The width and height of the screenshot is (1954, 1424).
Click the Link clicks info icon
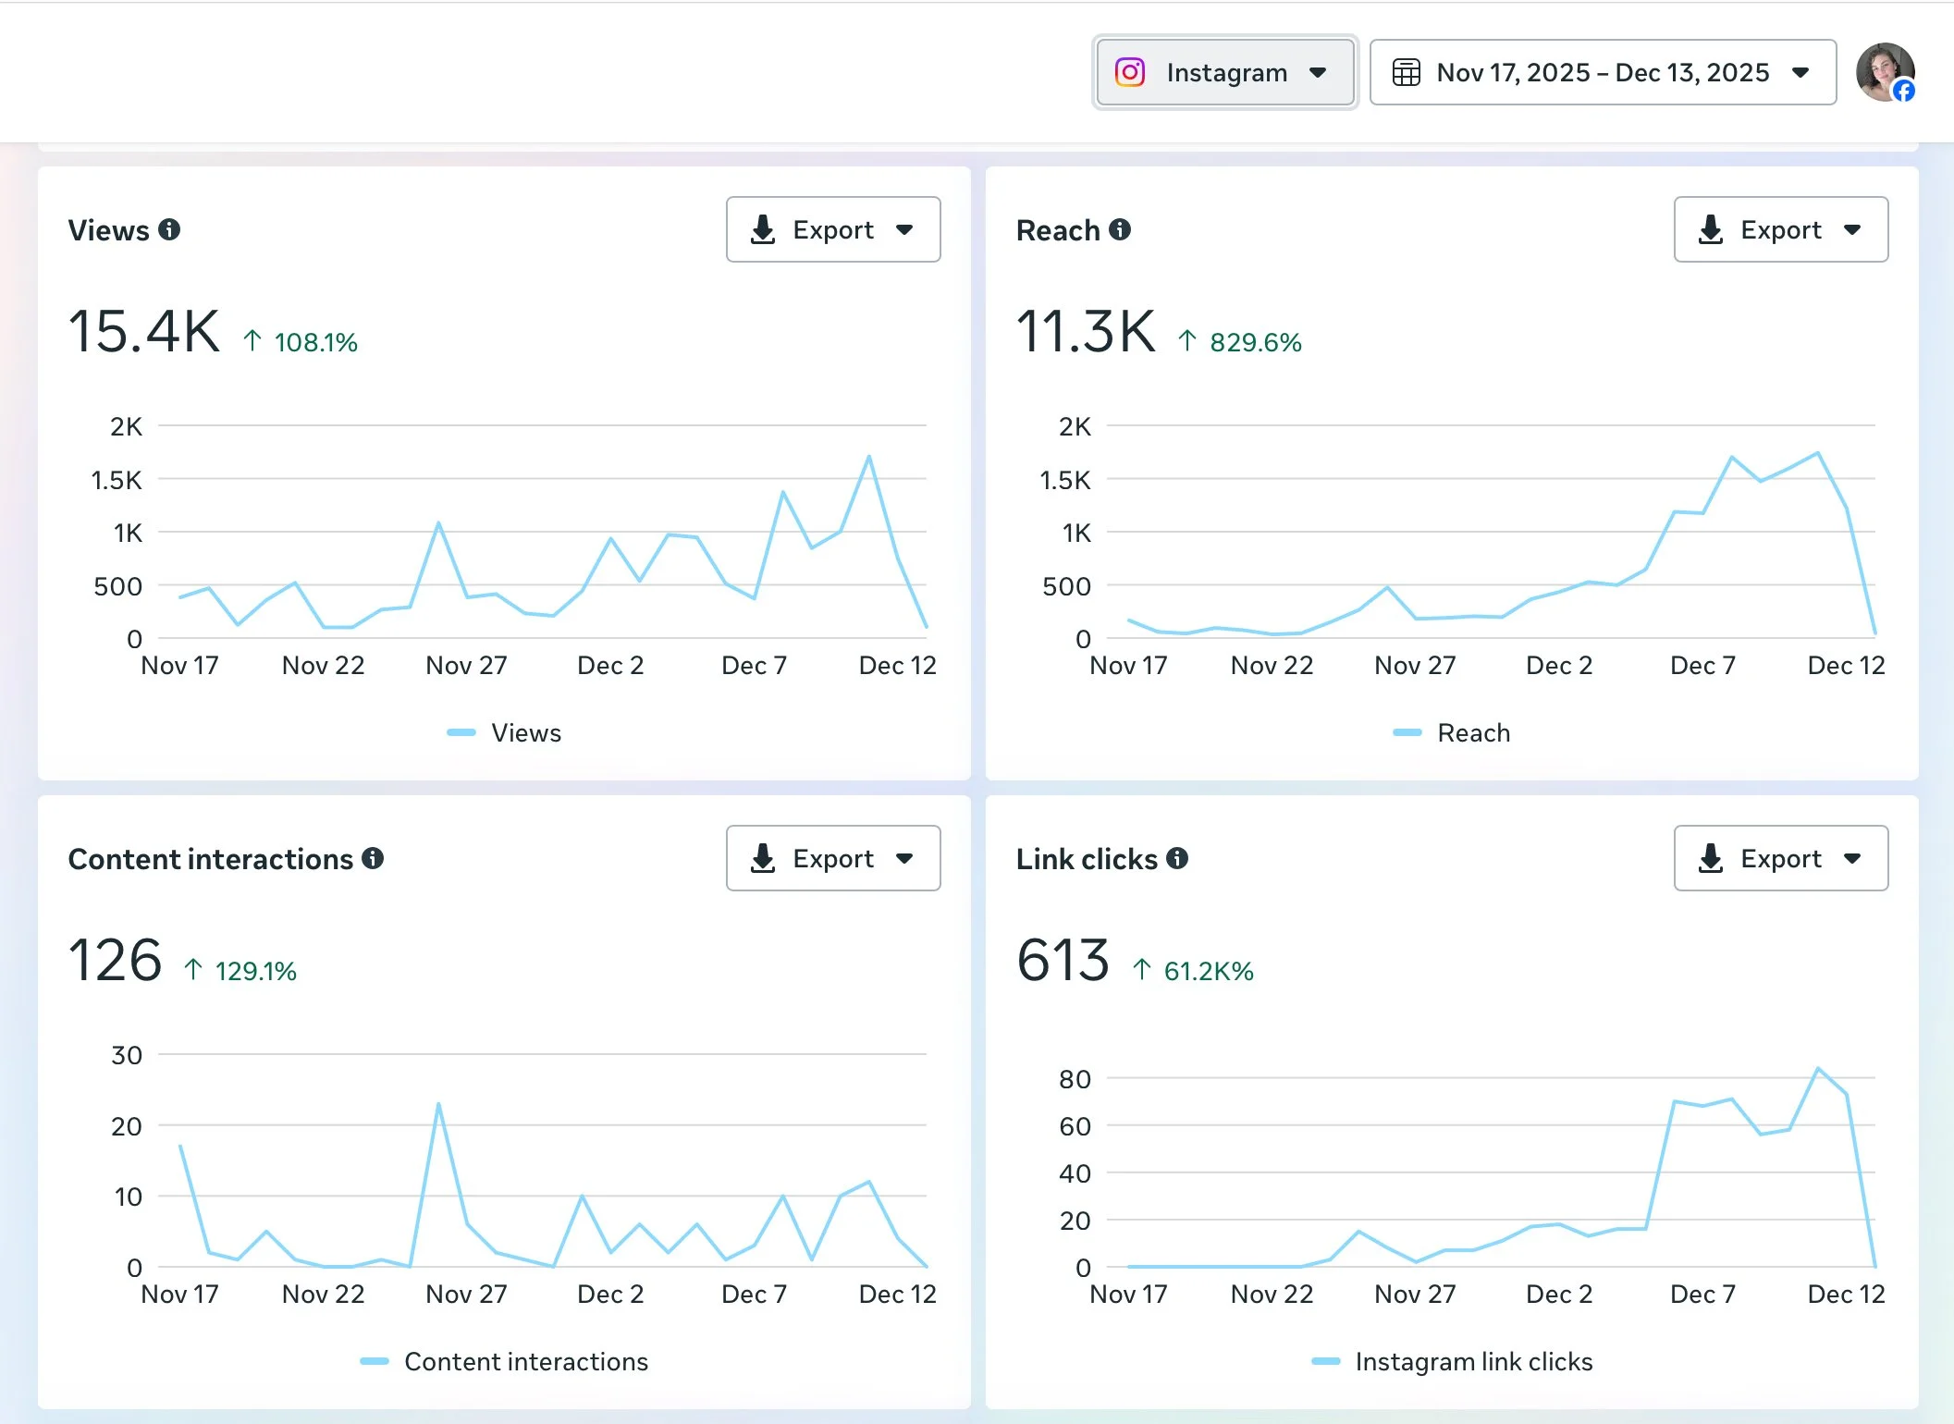click(x=1177, y=858)
